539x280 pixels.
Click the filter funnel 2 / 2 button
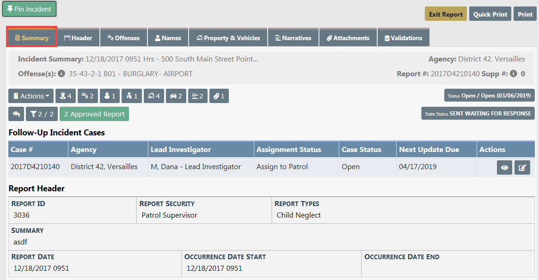42,114
